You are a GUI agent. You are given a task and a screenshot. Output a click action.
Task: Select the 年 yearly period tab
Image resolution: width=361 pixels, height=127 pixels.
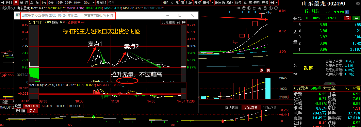(37, 3)
